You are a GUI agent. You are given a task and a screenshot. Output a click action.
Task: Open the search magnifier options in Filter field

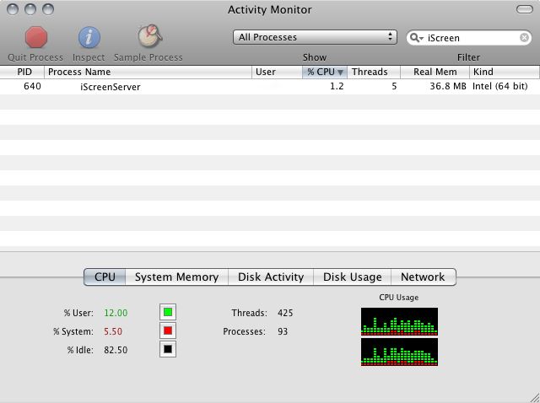[x=417, y=37]
